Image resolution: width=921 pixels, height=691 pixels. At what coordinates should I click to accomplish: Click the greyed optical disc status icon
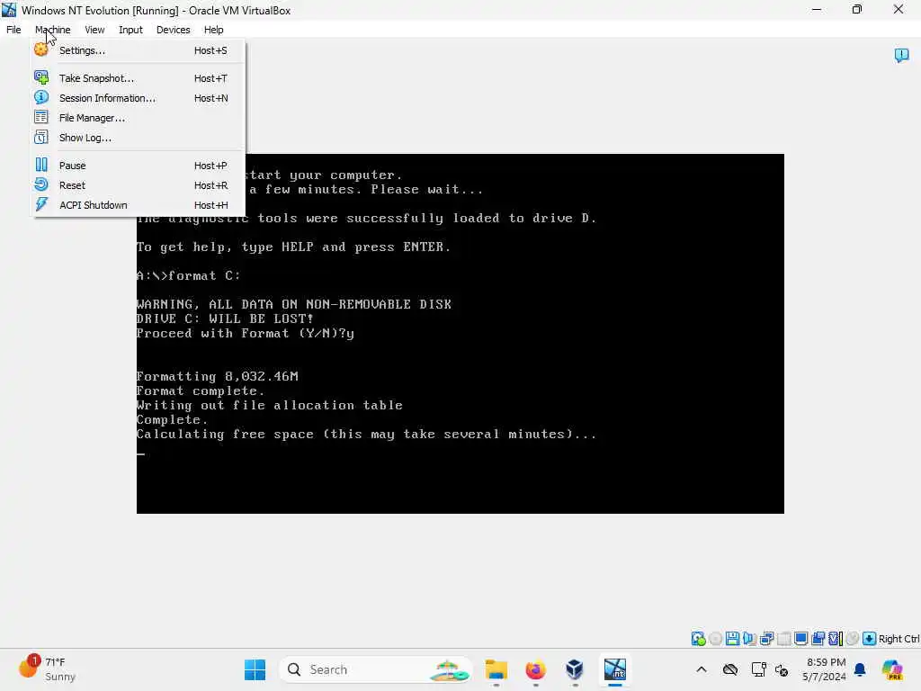tap(715, 638)
